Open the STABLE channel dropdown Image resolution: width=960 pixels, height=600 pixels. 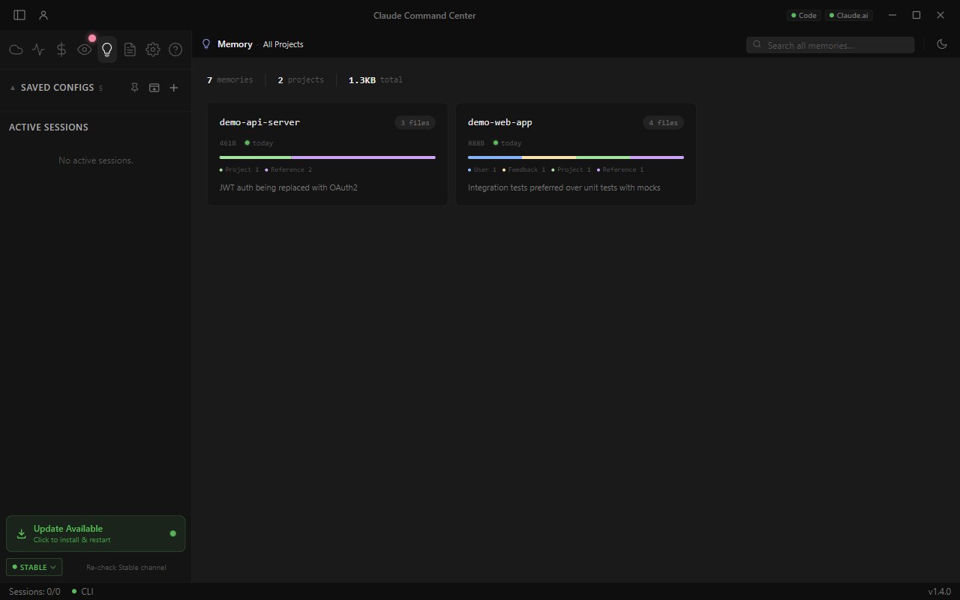pyautogui.click(x=34, y=568)
